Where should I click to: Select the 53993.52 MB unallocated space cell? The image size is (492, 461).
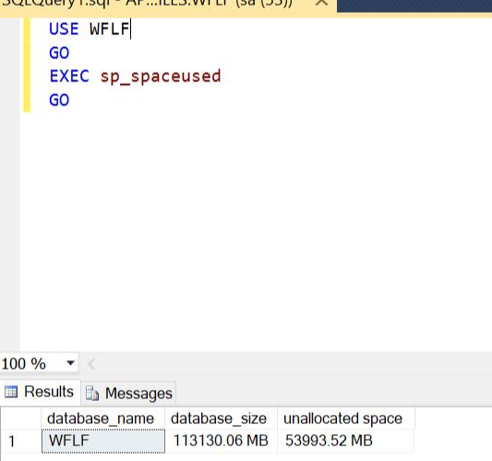[346, 441]
